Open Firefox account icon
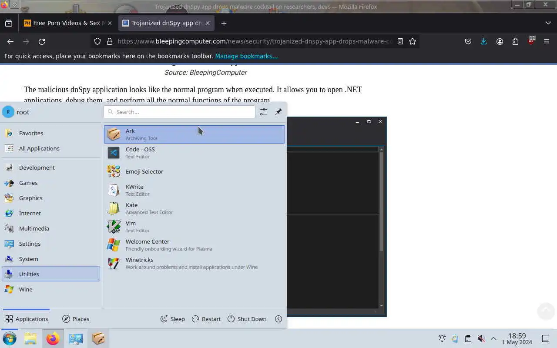 point(500,41)
